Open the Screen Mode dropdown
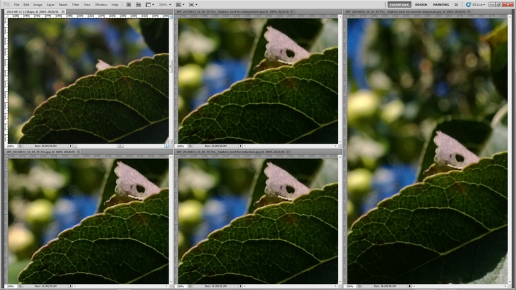 pyautogui.click(x=194, y=5)
